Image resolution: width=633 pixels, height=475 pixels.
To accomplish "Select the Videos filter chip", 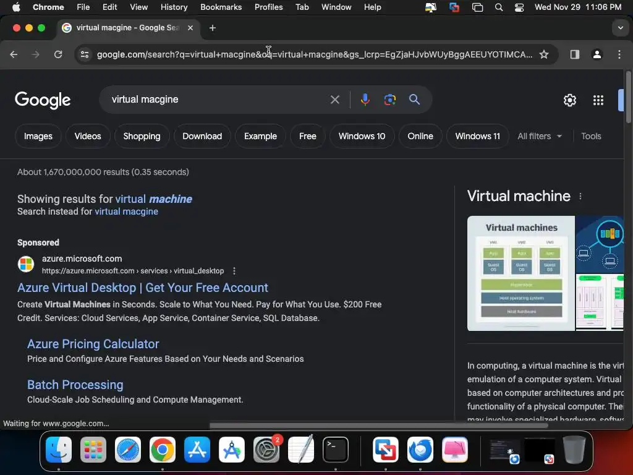I will pos(88,136).
